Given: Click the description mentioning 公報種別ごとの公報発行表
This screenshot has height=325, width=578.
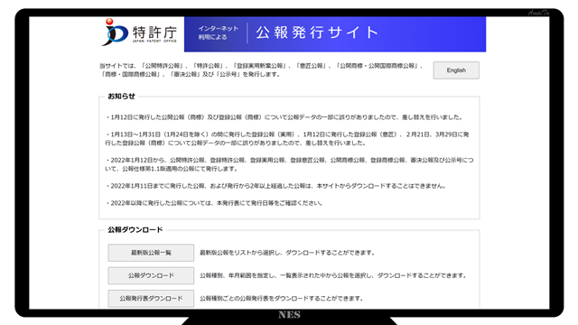Looking at the screenshot, I should pyautogui.click(x=282, y=298).
